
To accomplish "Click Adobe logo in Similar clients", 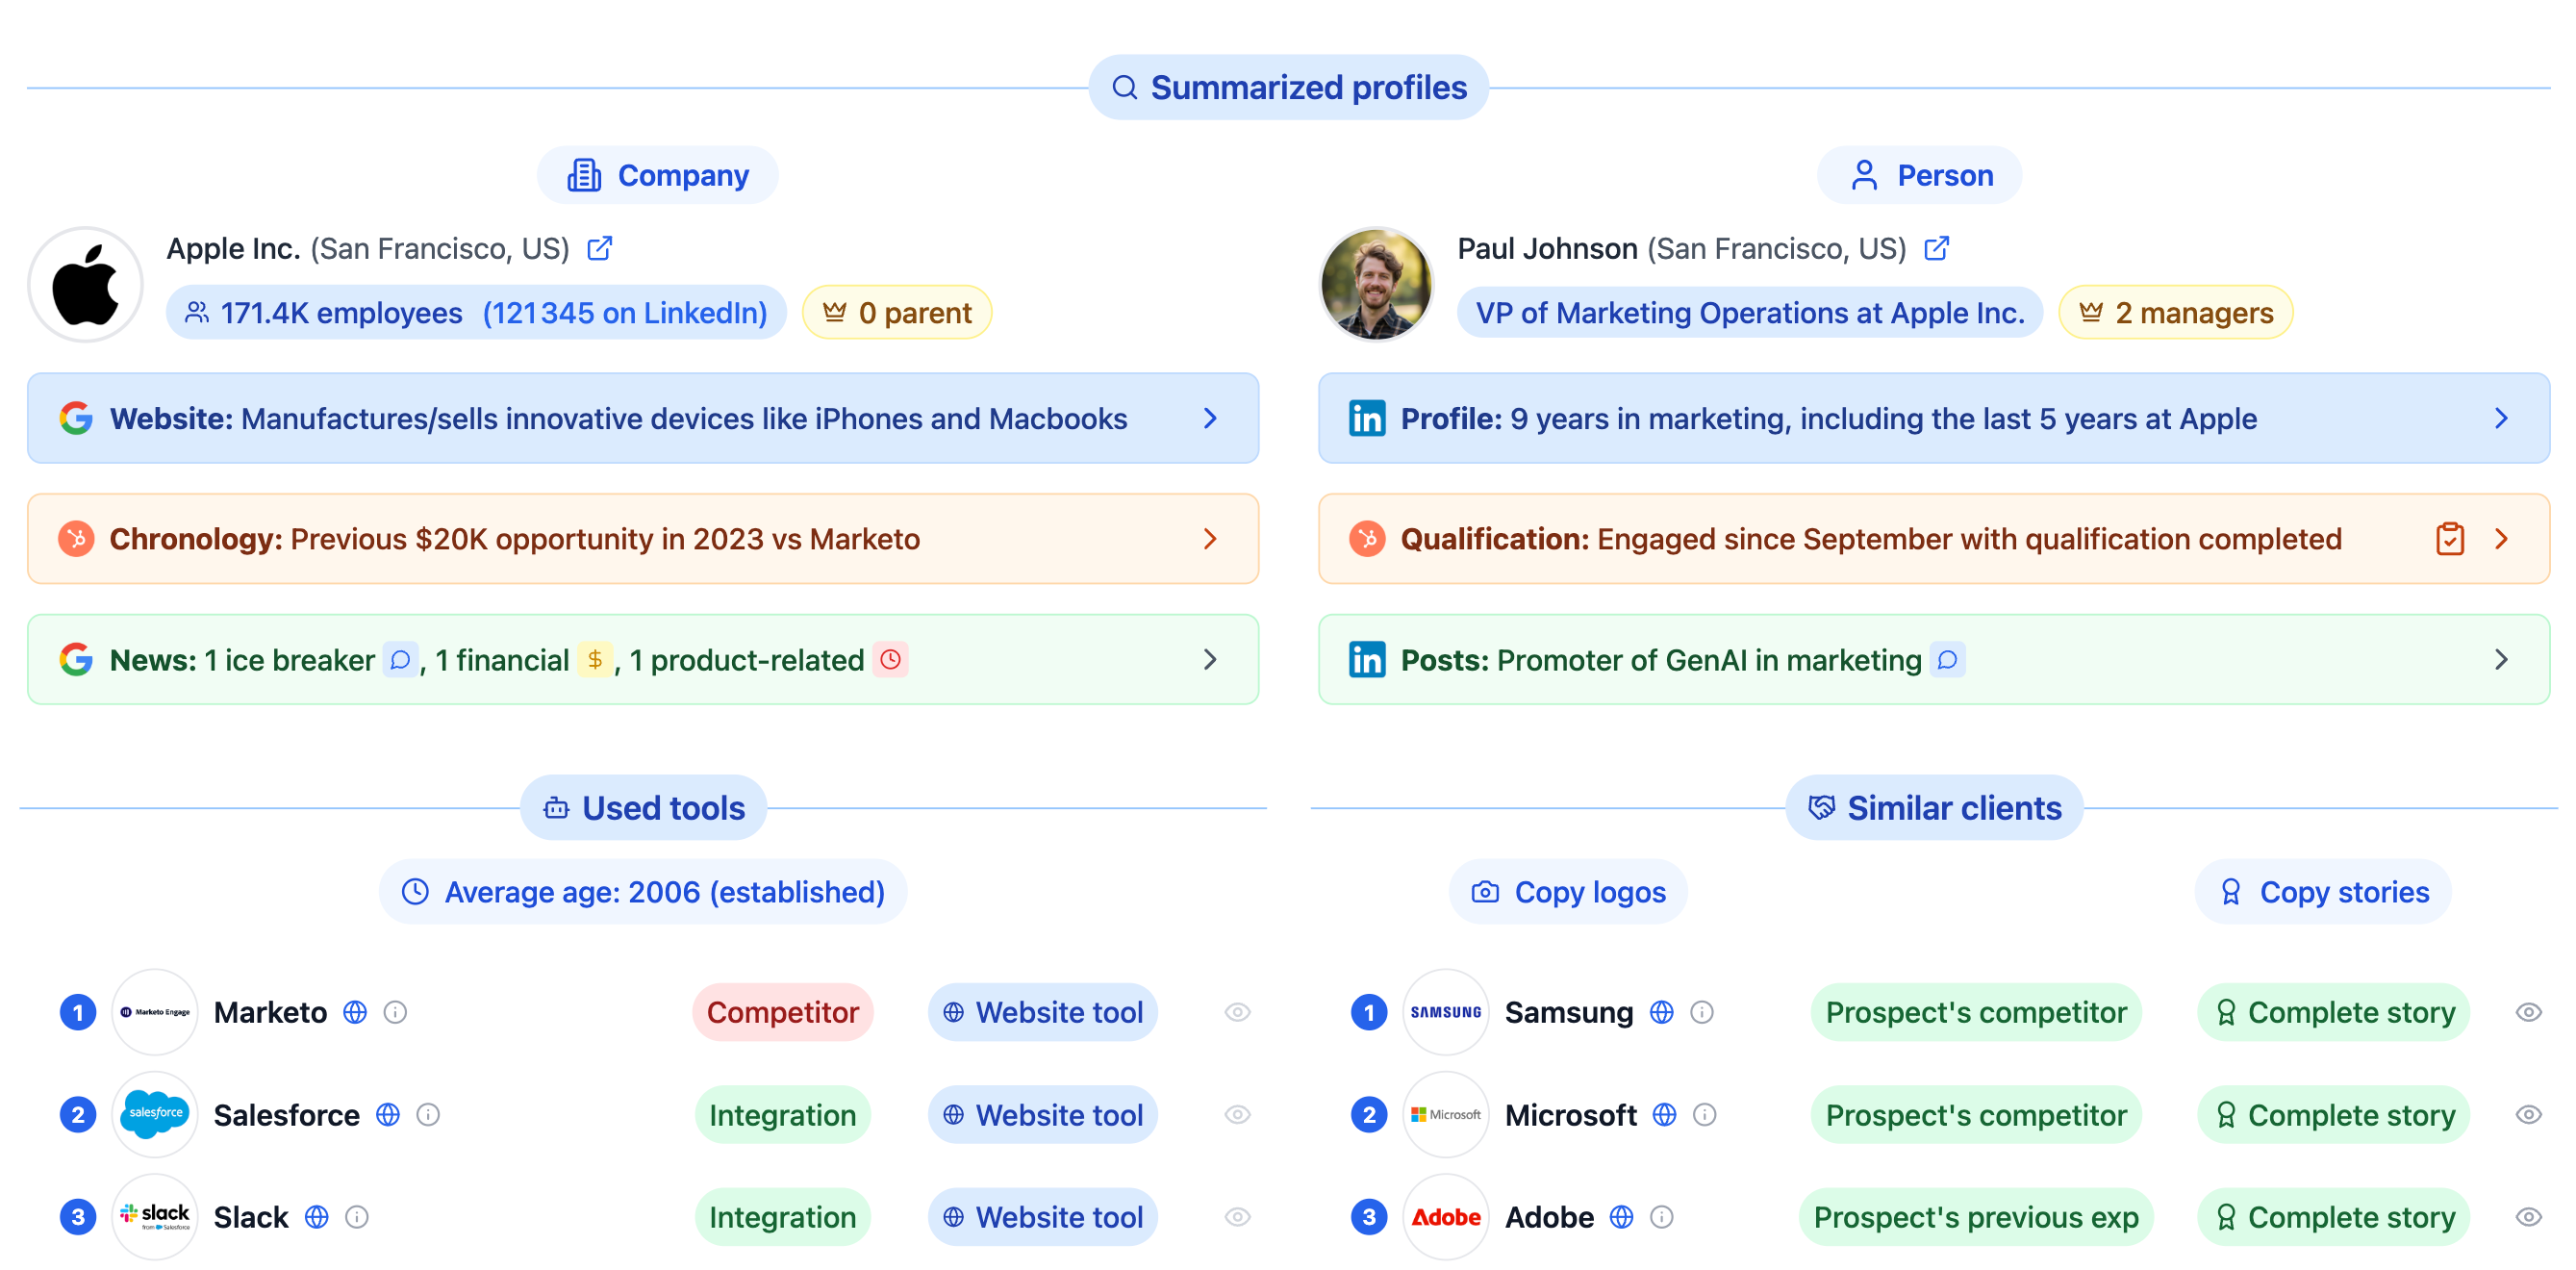I will [x=1445, y=1216].
